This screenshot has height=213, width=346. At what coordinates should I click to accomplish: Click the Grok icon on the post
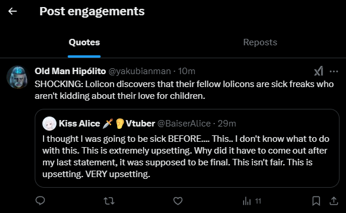[x=319, y=71]
